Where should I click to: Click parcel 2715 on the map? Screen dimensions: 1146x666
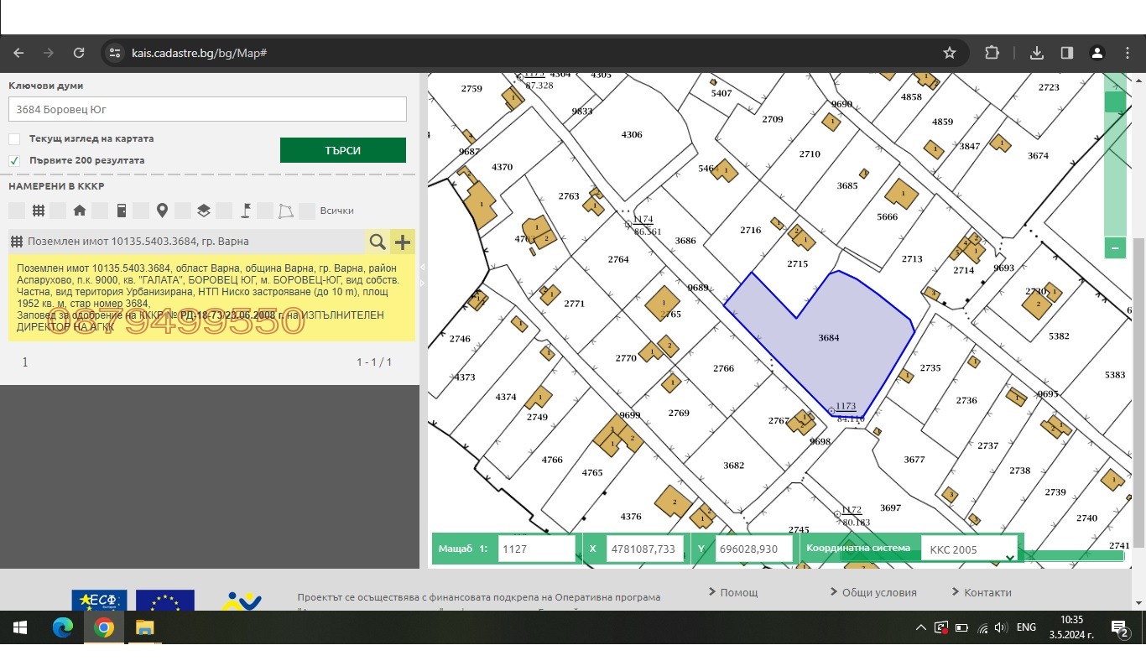pyautogui.click(x=797, y=264)
